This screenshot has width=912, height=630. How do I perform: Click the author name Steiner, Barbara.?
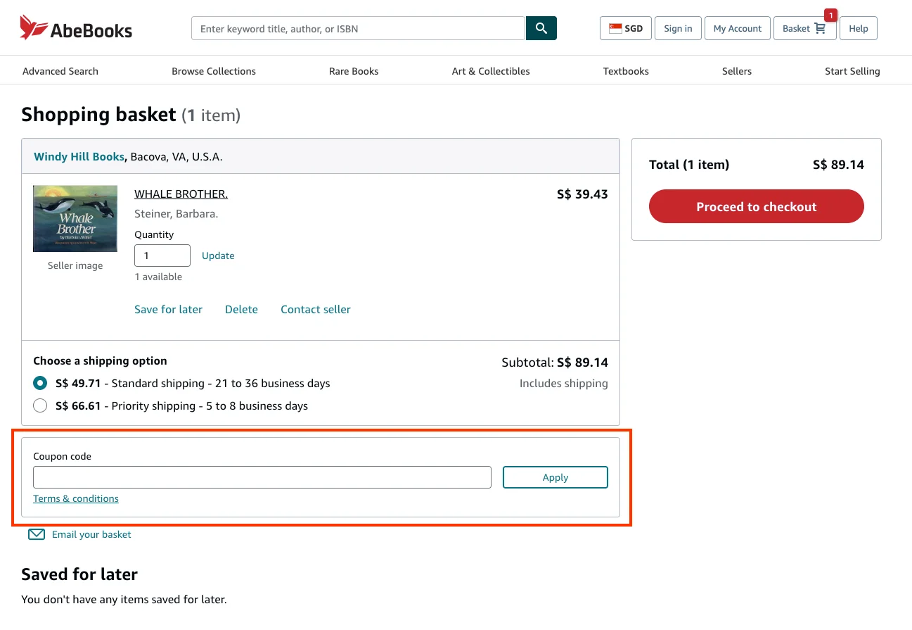click(x=176, y=213)
